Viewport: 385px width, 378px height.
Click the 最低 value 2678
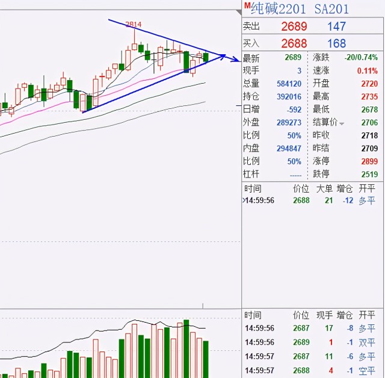(369, 110)
